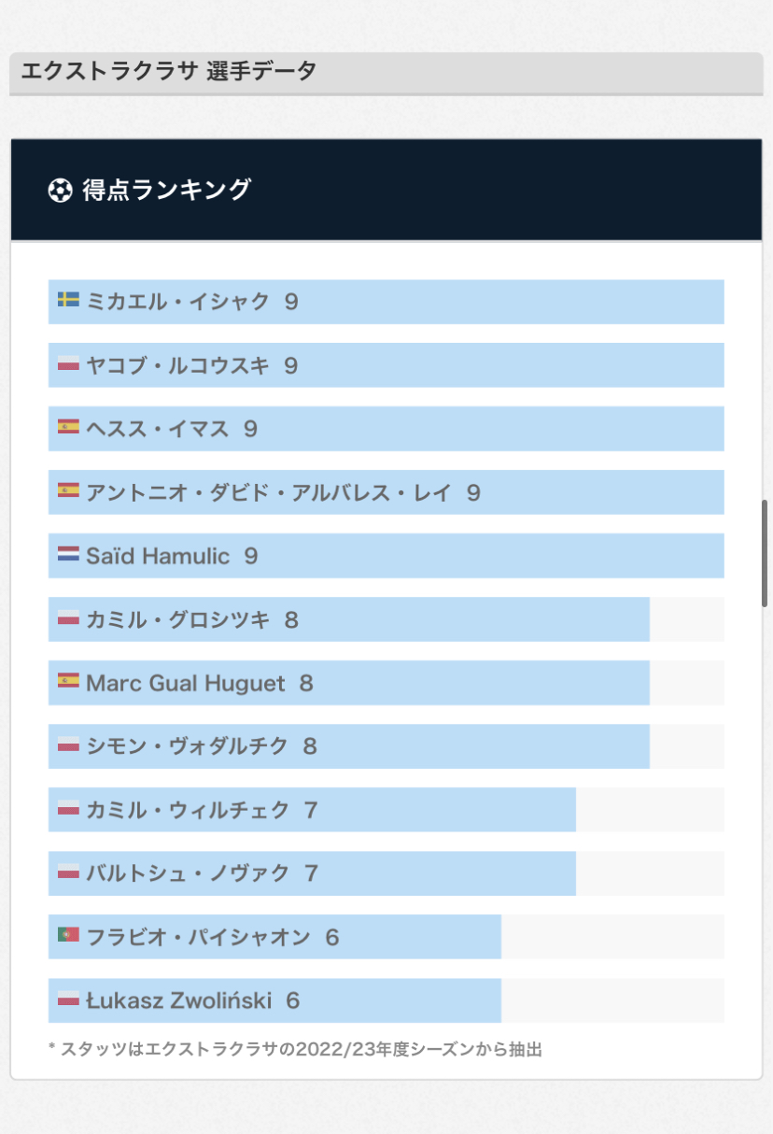This screenshot has height=1134, width=773.
Task: Click the page scrollbar thumb
Action: coord(766,554)
